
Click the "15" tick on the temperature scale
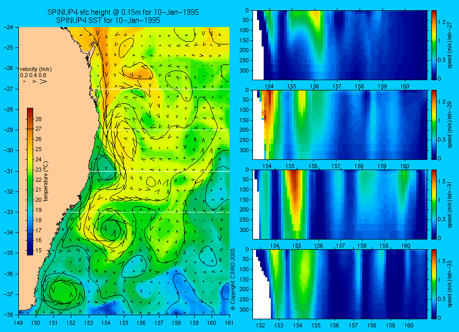tap(38, 250)
